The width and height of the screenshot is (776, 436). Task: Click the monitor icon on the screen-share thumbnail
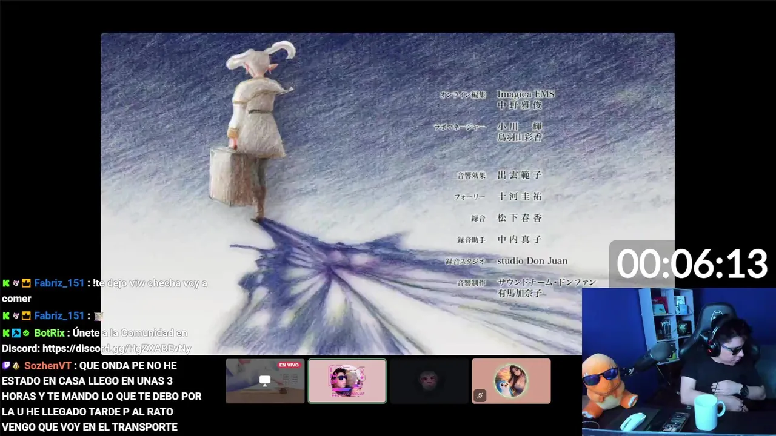pyautogui.click(x=265, y=381)
